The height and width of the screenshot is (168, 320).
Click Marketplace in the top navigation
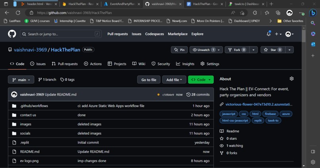tap(177, 34)
